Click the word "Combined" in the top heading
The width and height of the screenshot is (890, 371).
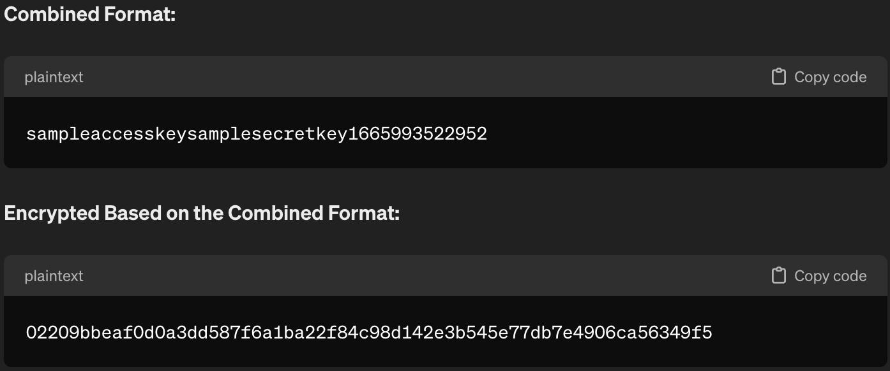pyautogui.click(x=44, y=14)
